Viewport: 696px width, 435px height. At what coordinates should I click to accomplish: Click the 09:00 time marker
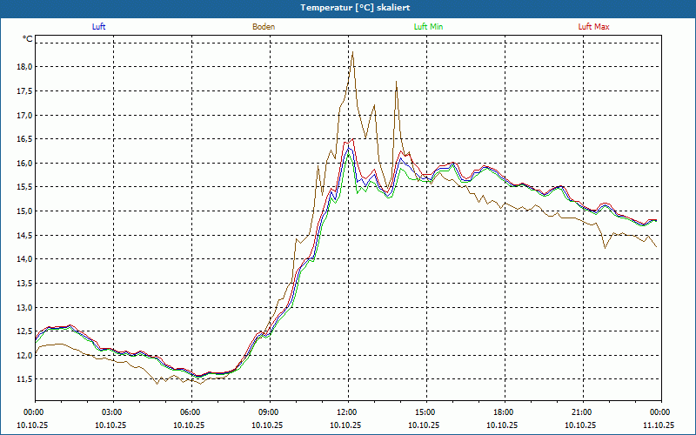[269, 412]
